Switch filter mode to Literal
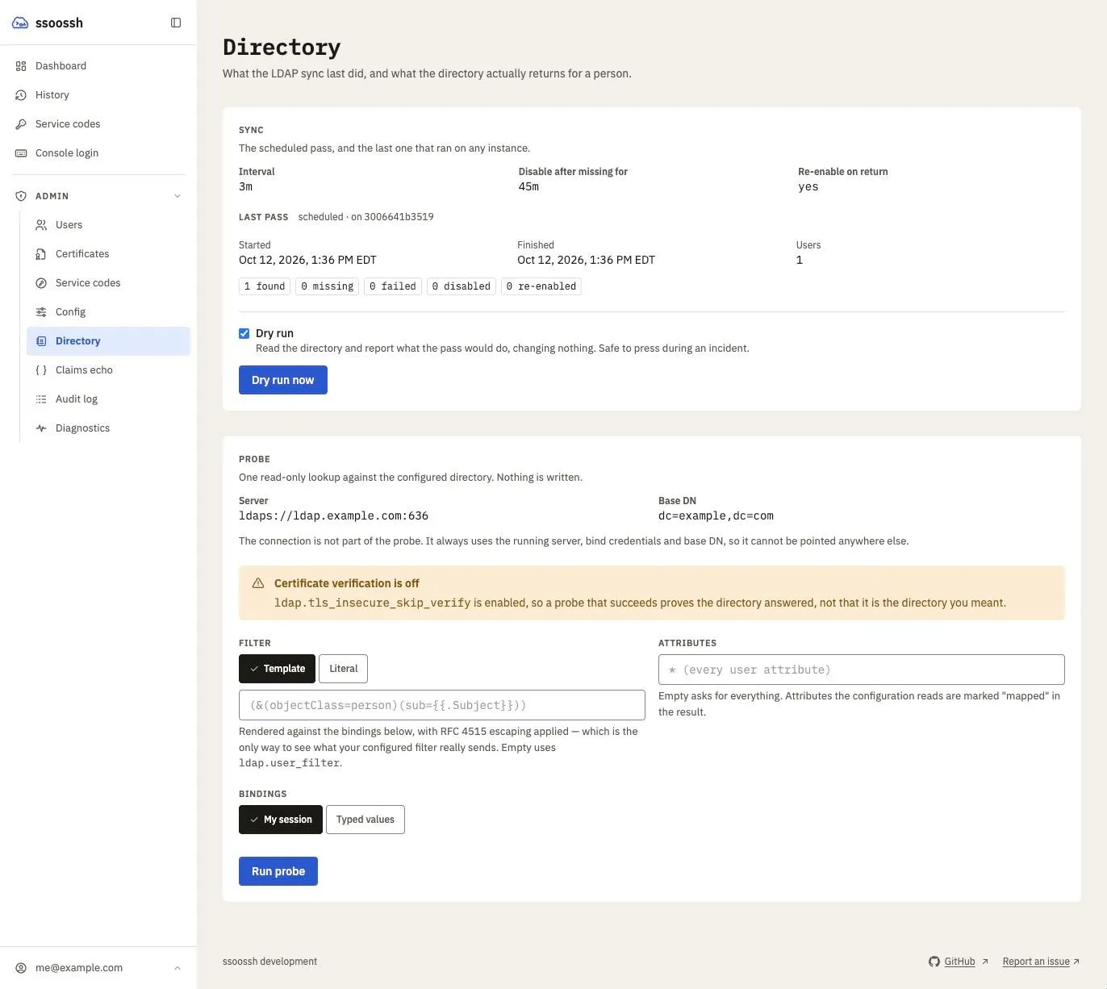 tap(343, 669)
